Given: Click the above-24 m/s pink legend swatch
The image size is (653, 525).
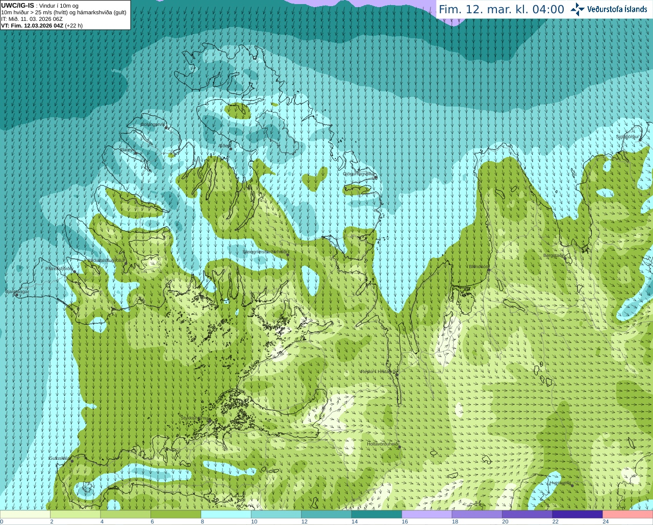Looking at the screenshot, I should coord(628,514).
